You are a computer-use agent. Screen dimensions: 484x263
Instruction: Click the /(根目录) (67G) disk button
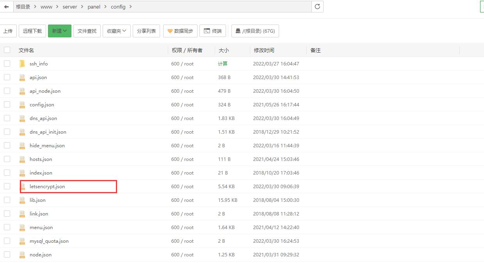[255, 31]
